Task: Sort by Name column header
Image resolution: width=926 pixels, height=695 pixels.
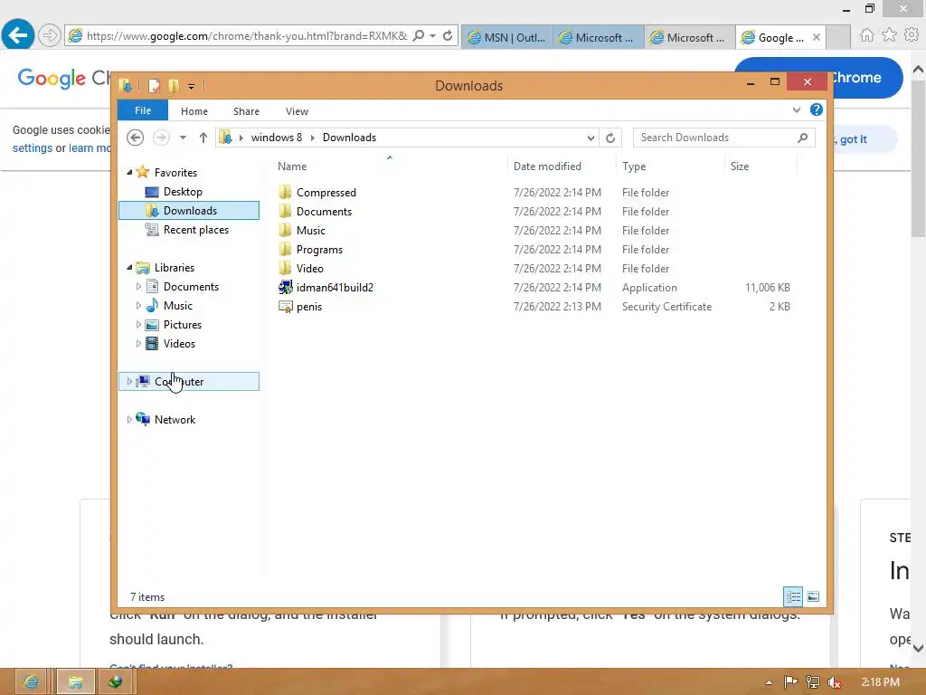Action: tap(390, 167)
